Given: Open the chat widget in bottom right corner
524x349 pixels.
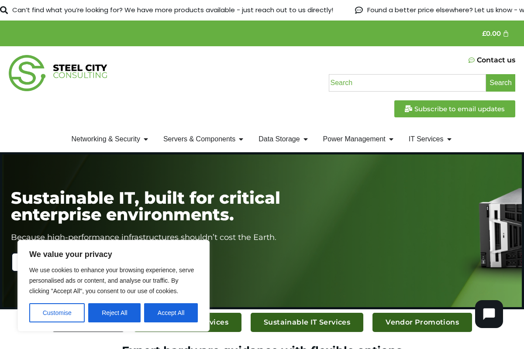Looking at the screenshot, I should pyautogui.click(x=489, y=314).
